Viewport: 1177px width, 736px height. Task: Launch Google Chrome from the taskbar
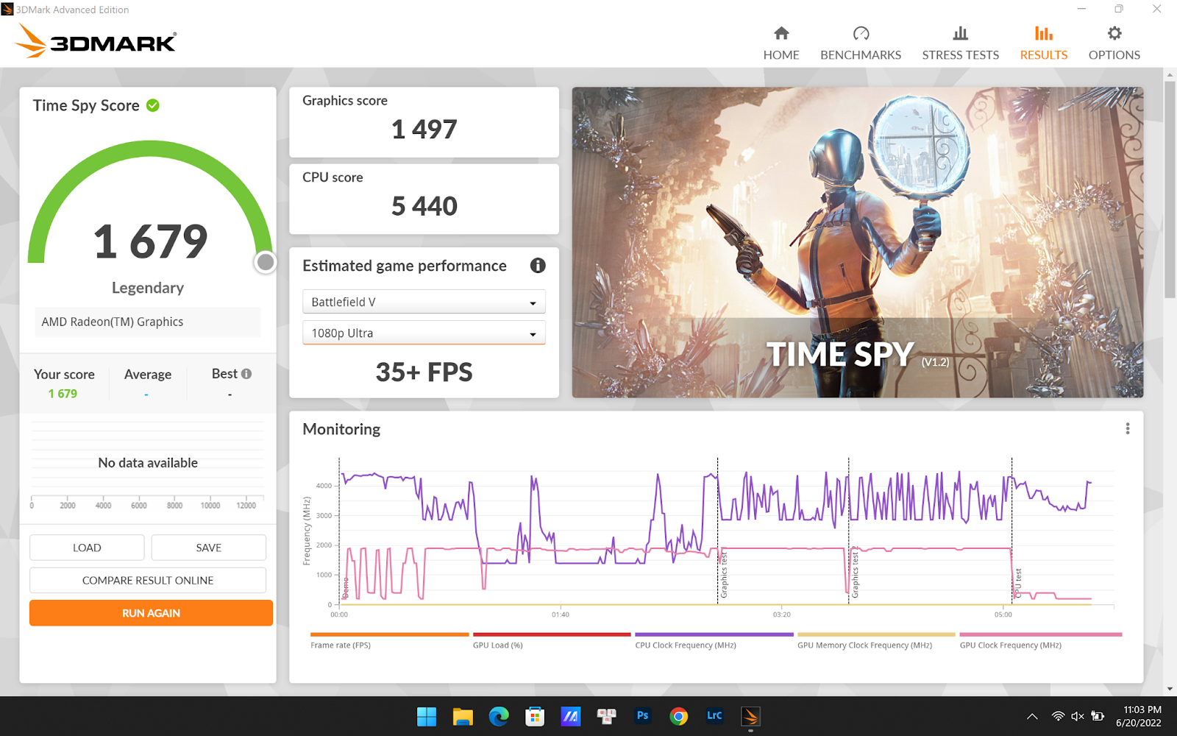click(x=679, y=716)
